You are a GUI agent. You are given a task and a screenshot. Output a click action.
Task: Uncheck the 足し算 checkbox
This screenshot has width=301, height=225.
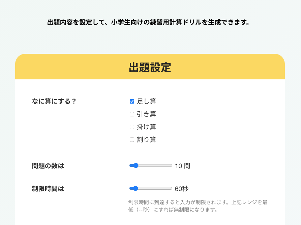[132, 101]
